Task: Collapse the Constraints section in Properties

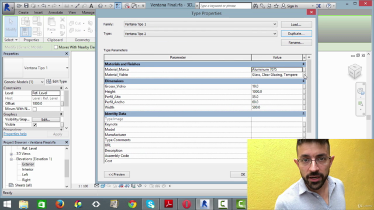Action: click(x=61, y=88)
